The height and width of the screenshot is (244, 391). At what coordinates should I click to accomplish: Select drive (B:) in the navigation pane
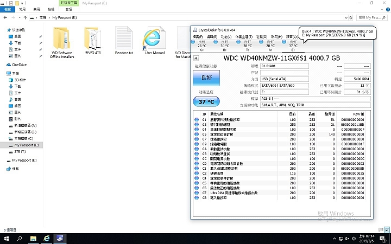point(25,132)
